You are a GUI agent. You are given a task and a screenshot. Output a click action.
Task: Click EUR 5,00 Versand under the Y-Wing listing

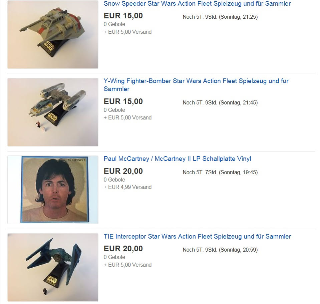130,118
